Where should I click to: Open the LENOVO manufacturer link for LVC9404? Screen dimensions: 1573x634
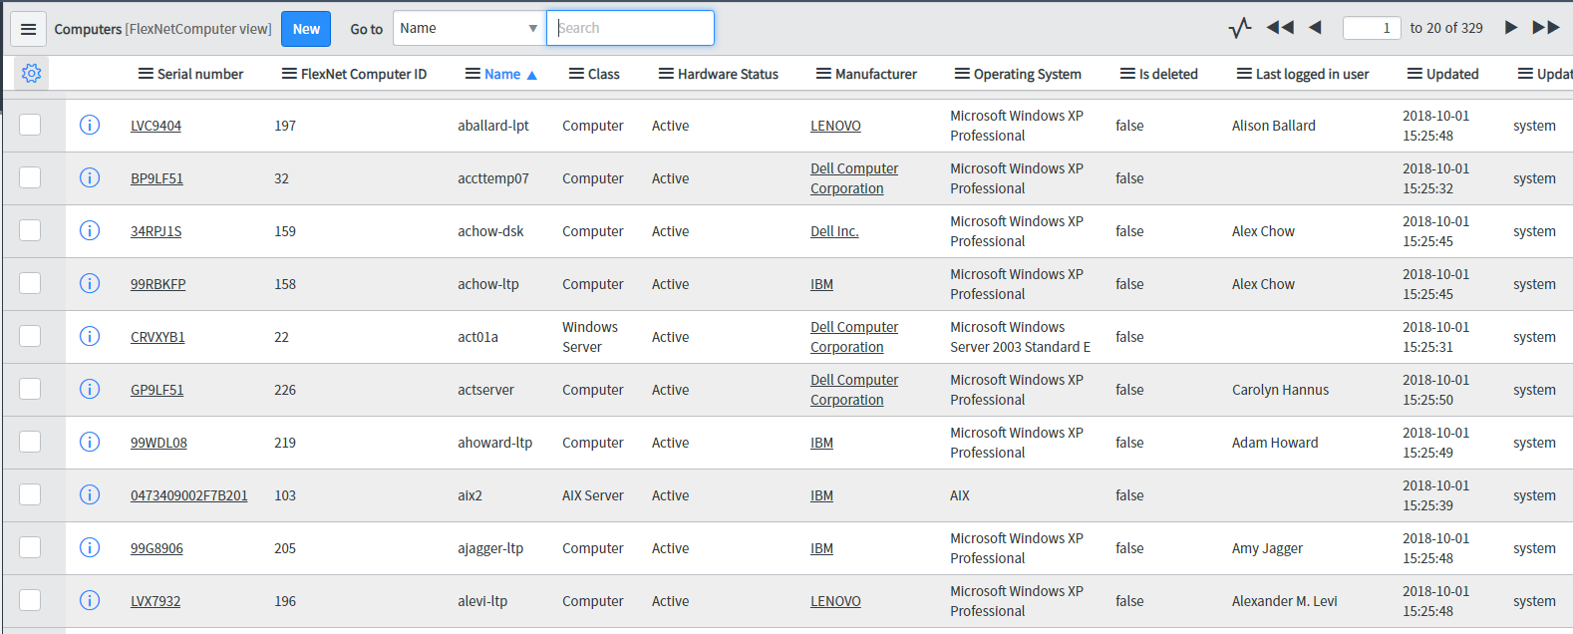point(835,126)
